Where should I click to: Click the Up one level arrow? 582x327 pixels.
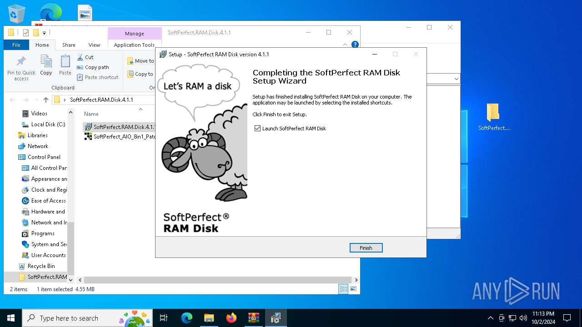point(45,100)
